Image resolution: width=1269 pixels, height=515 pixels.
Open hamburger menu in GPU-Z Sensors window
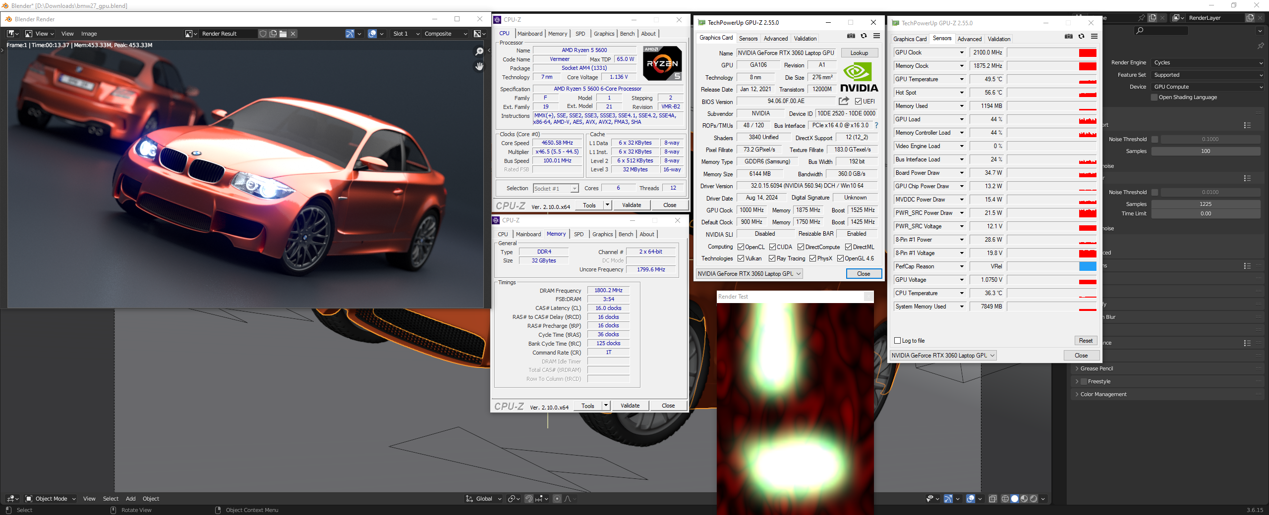(x=1094, y=36)
